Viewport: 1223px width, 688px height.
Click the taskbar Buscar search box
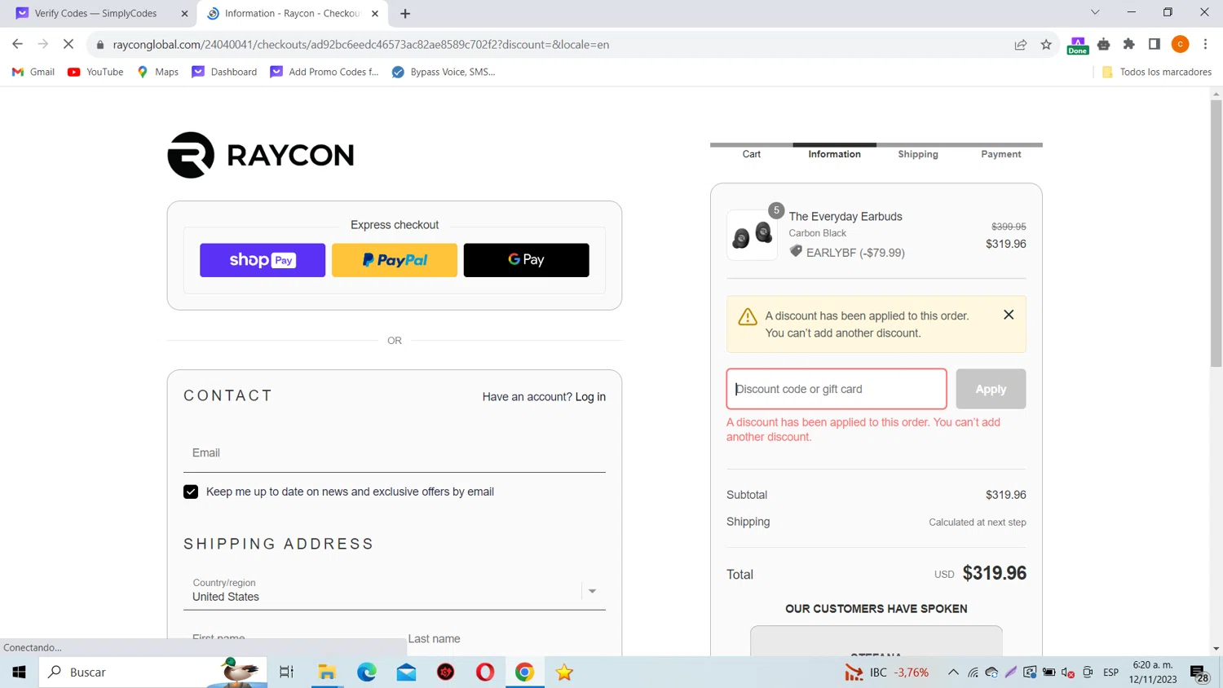pos(153,673)
